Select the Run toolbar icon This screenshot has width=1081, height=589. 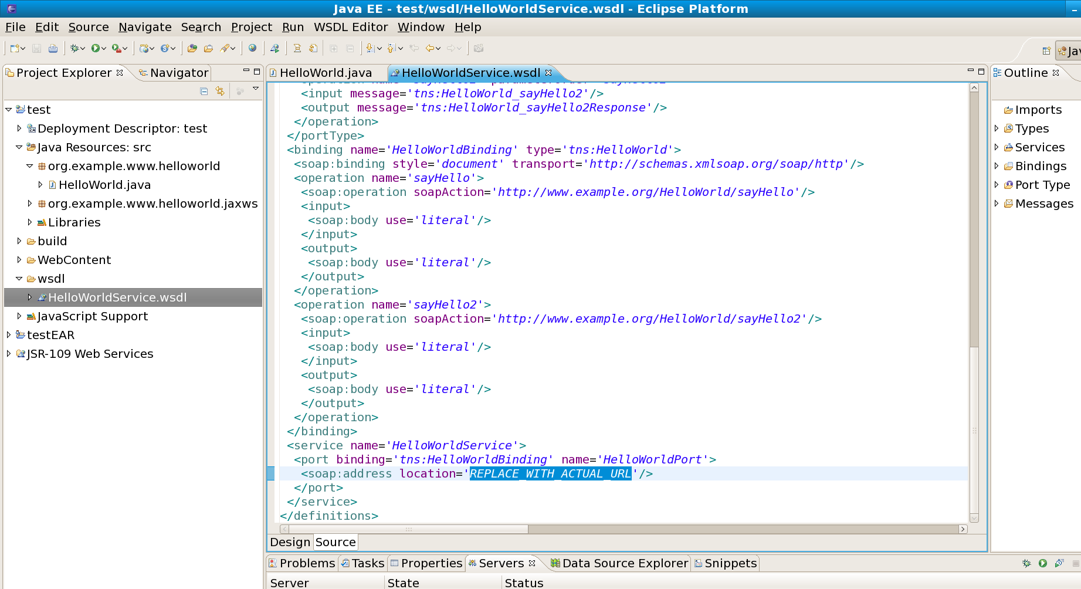point(96,48)
